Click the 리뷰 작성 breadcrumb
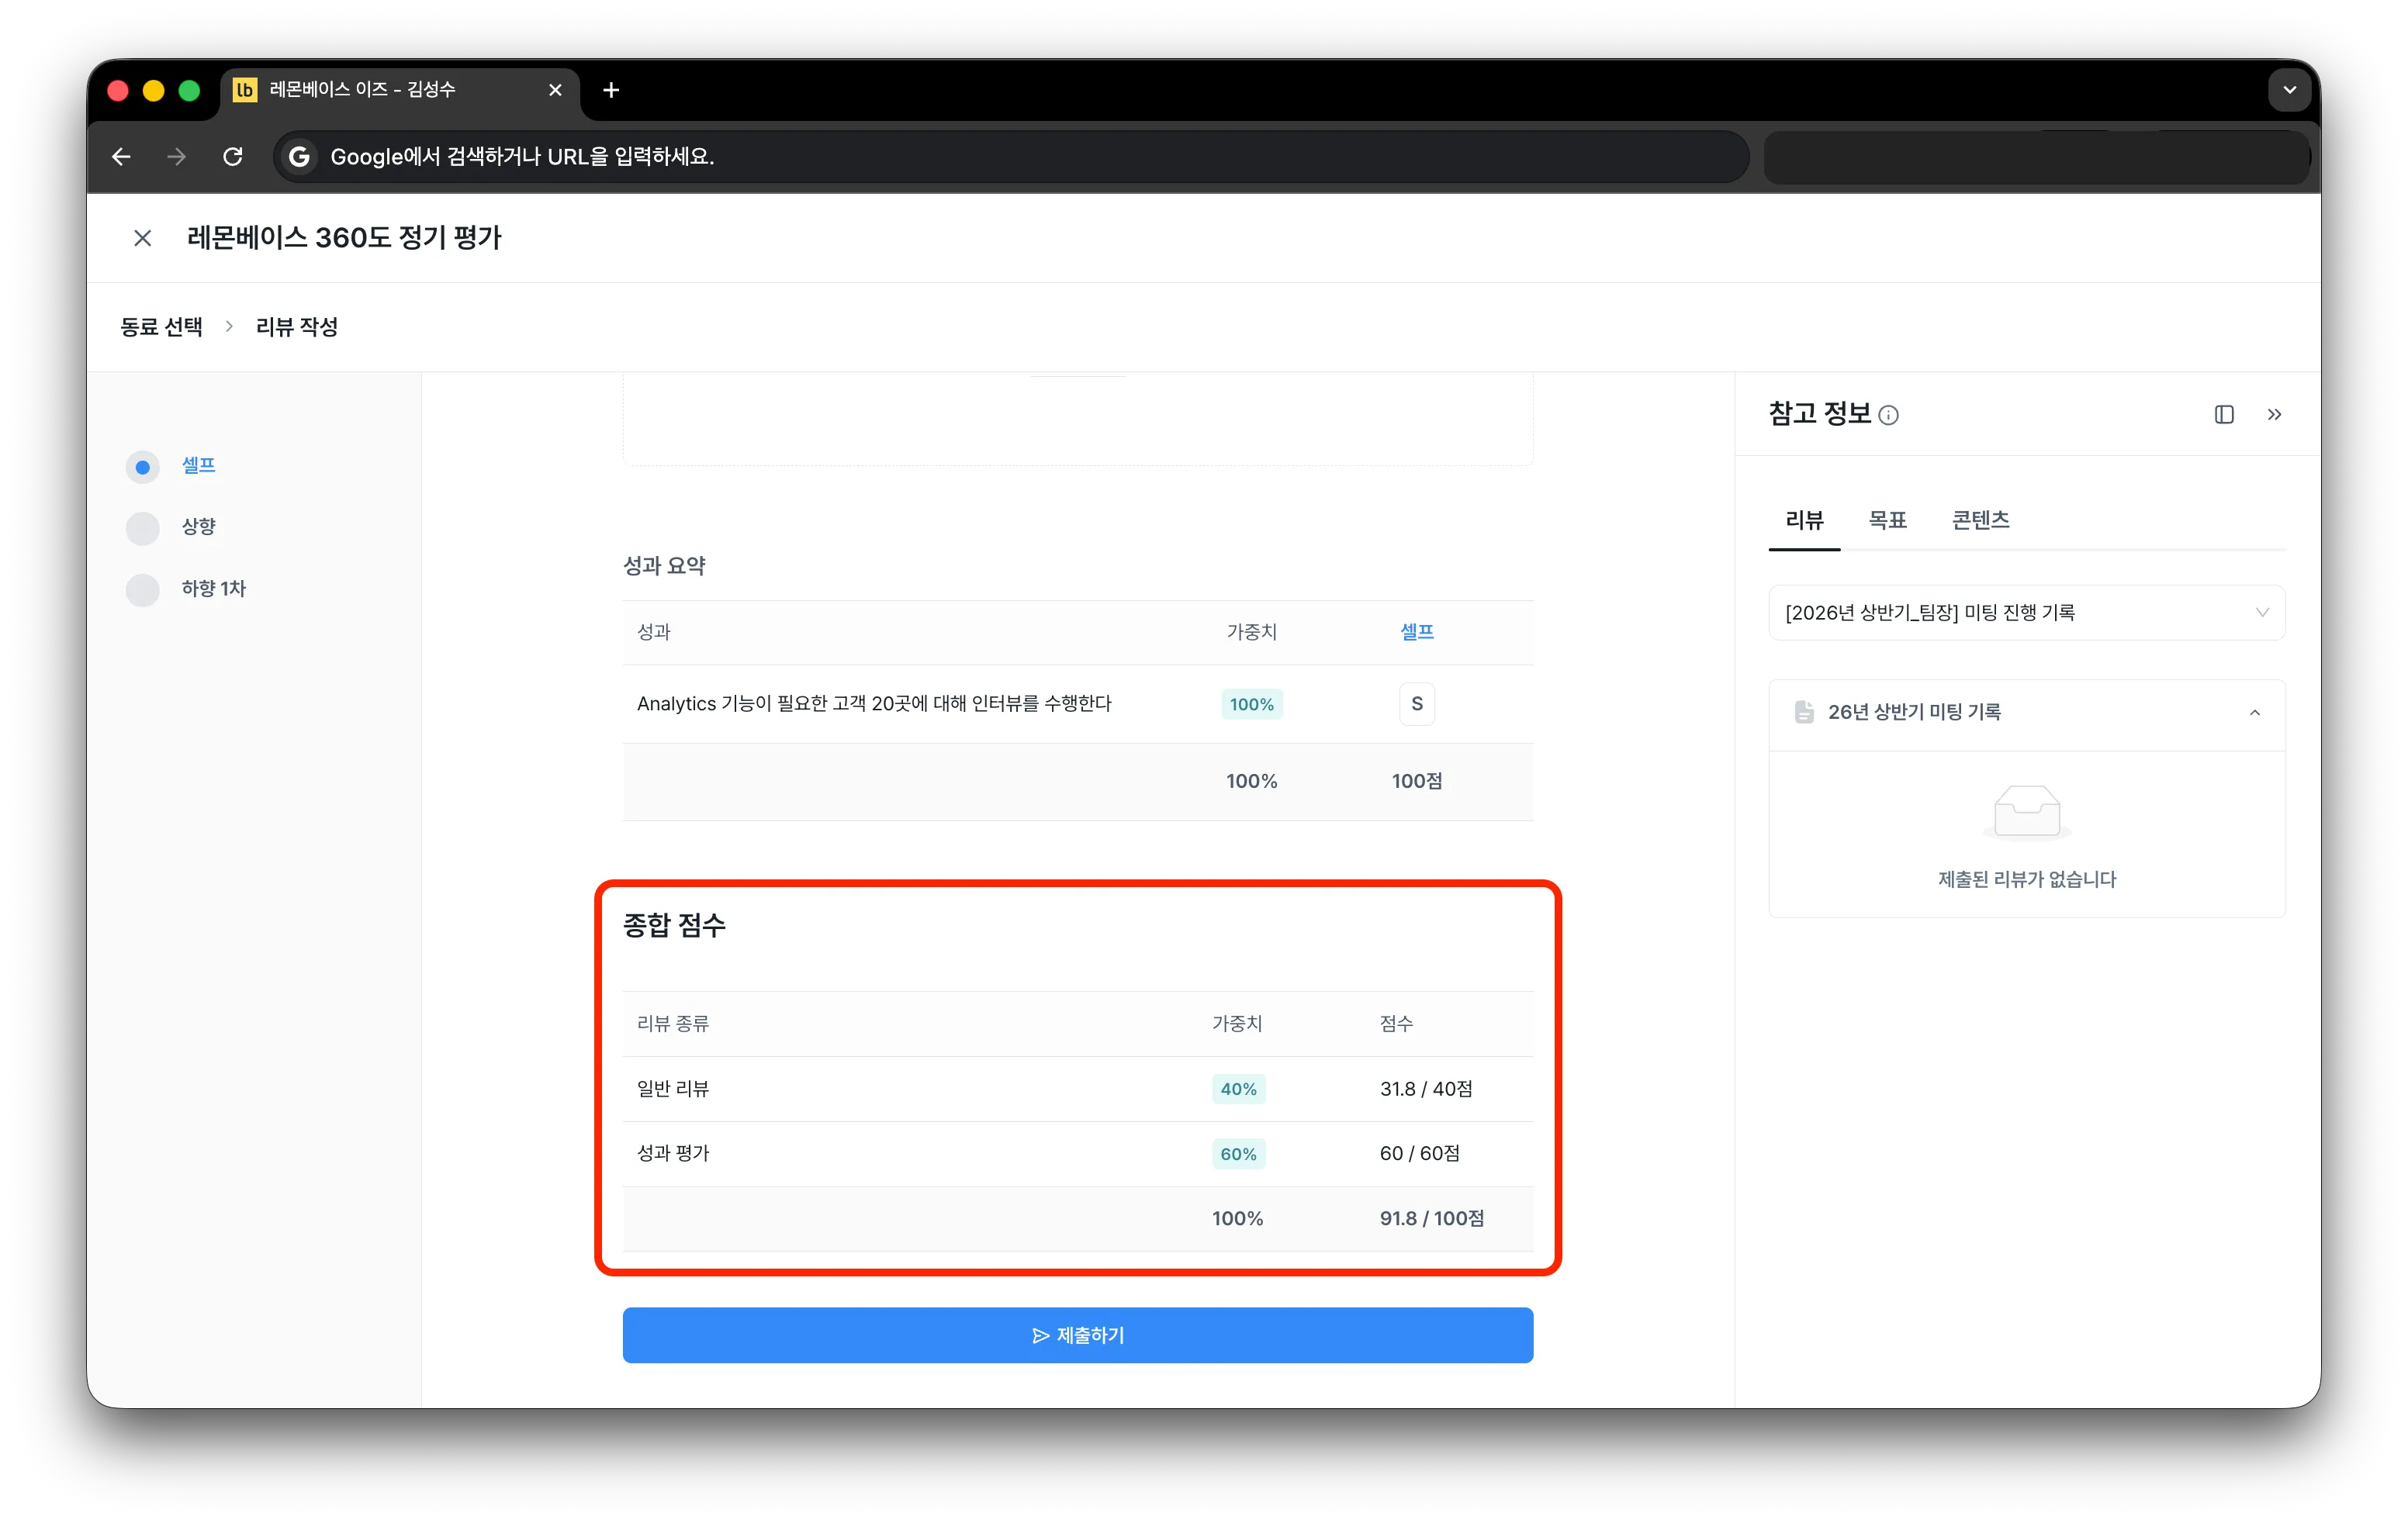 coord(297,326)
